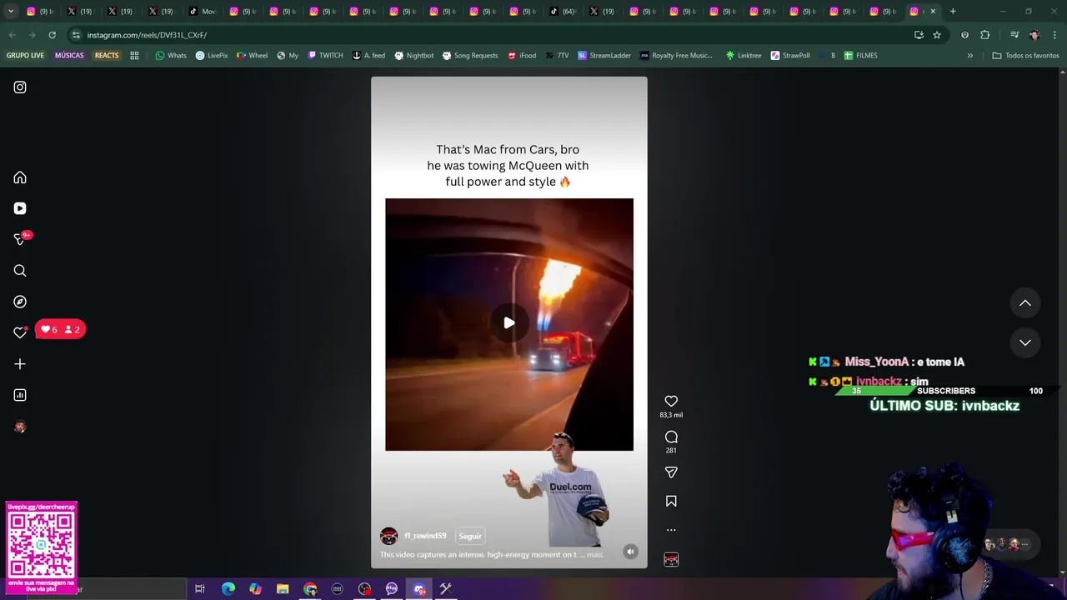Image resolution: width=1067 pixels, height=600 pixels.
Task: Open the REACTS bookmark folder
Action: pos(107,56)
